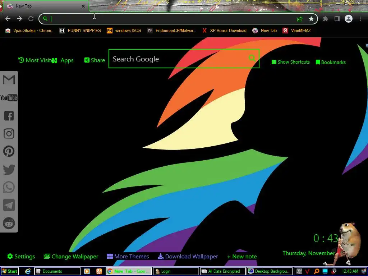
Task: Click the 0 : 43 clock display
Action: [326, 238]
